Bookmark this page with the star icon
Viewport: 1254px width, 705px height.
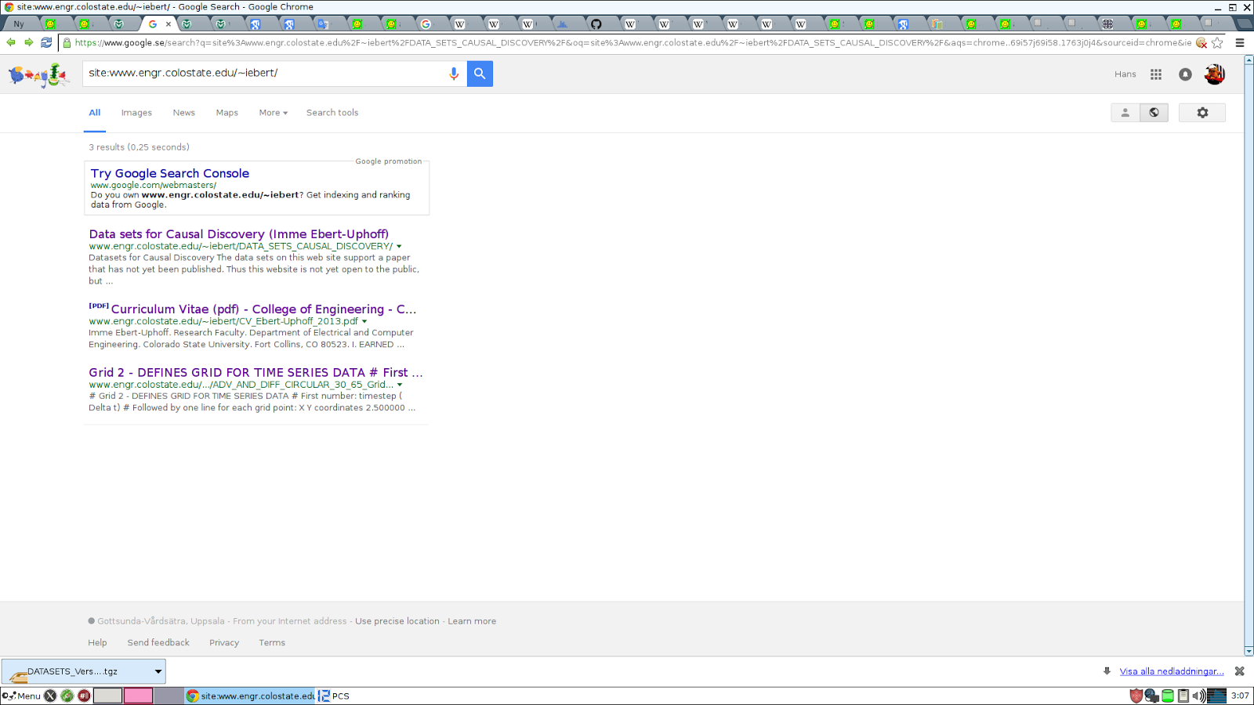[1217, 43]
